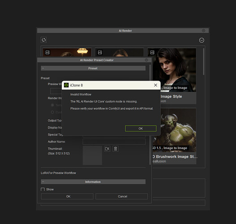Delete the thumbnail using the trash icon
This screenshot has height=224, width=236.
[x=116, y=149]
